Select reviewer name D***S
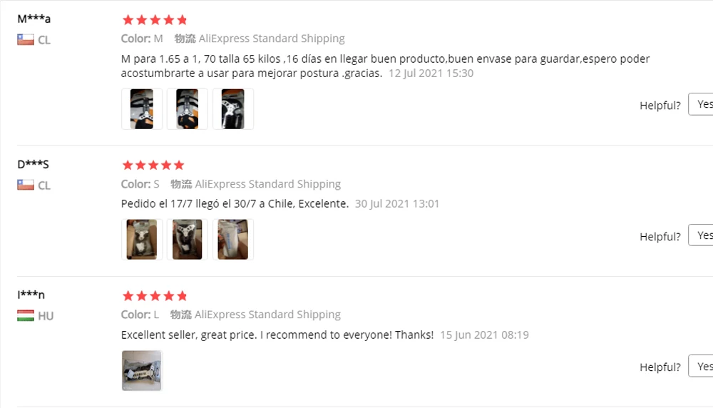This screenshot has height=408, width=713. (x=34, y=164)
